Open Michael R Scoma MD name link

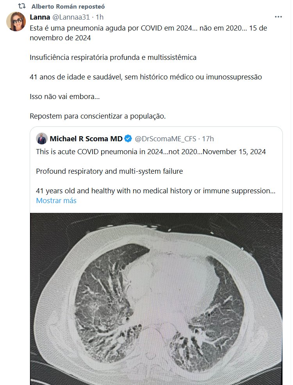86,139
